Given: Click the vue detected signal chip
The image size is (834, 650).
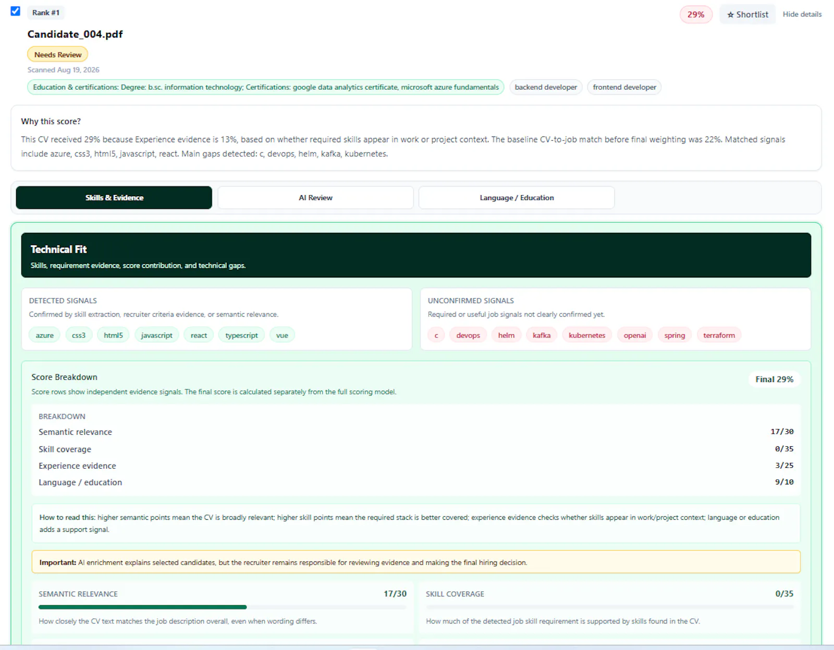Looking at the screenshot, I should coord(282,335).
